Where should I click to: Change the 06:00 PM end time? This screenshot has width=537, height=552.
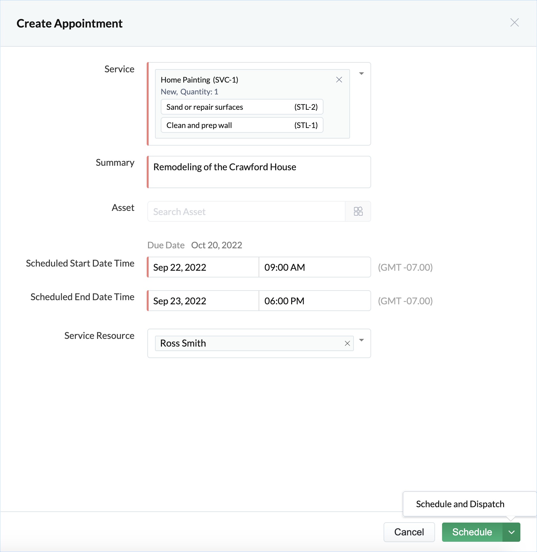coord(315,301)
